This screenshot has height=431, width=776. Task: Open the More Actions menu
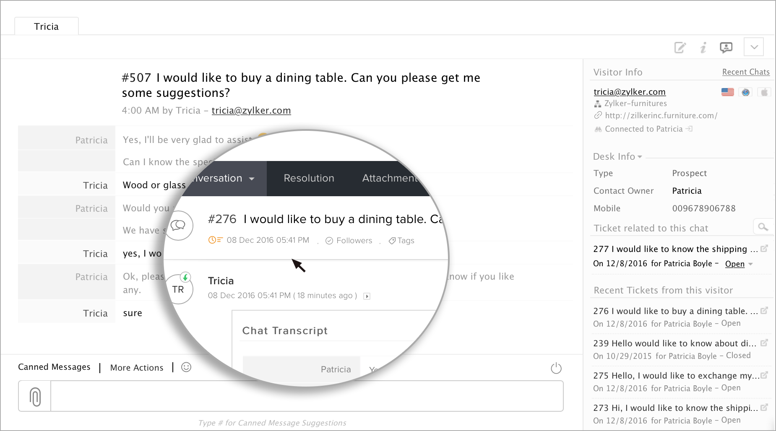tap(137, 368)
